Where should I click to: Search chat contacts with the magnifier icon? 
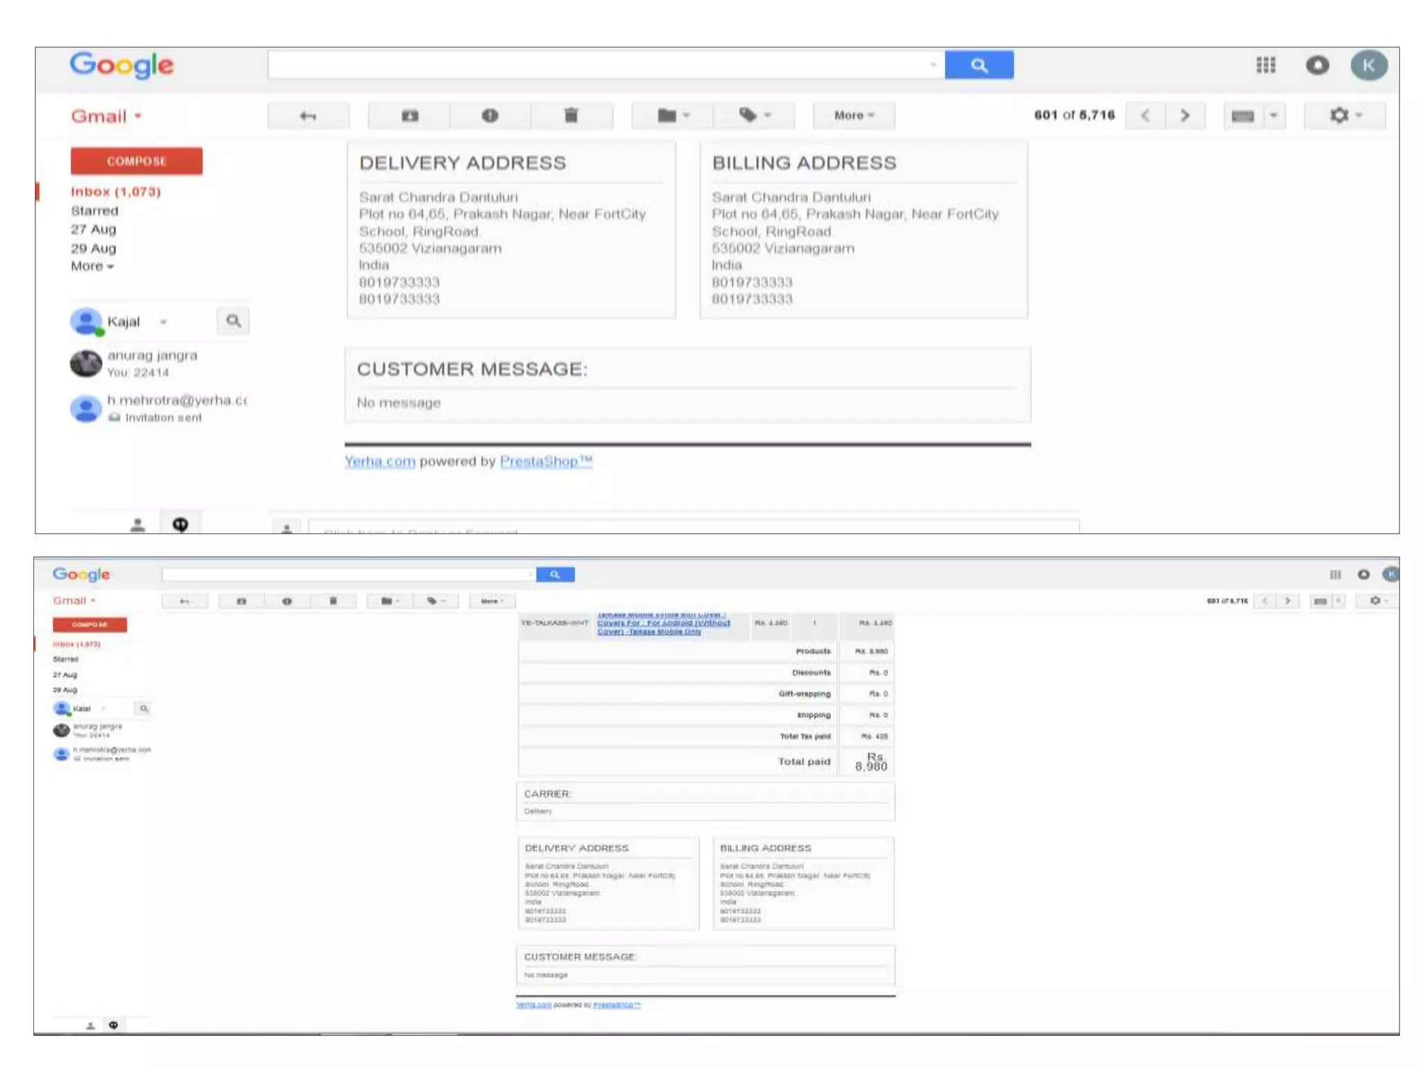tap(233, 321)
